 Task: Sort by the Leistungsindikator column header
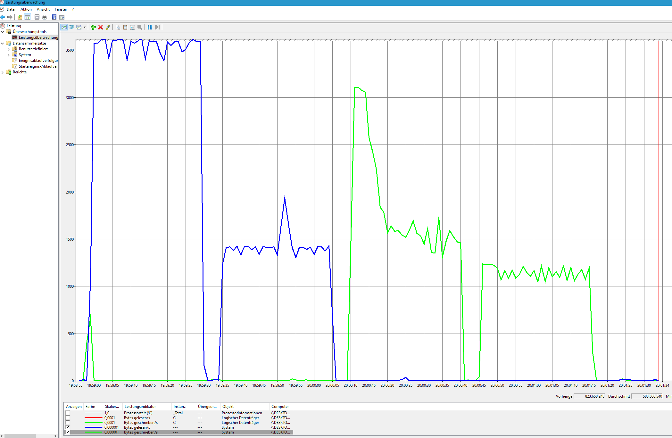(140, 406)
